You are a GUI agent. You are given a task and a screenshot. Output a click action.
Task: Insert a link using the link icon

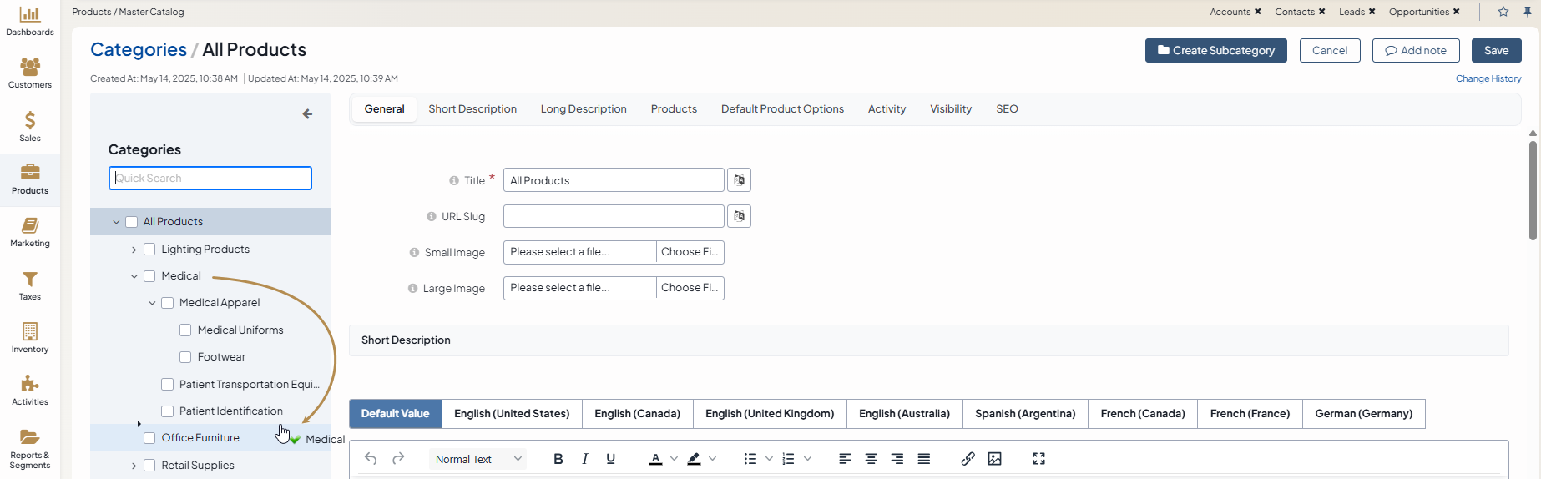[x=968, y=459]
